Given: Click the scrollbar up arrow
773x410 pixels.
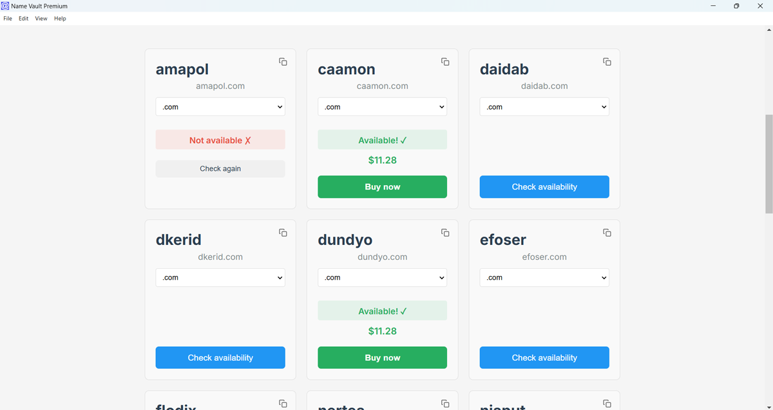Looking at the screenshot, I should [768, 30].
